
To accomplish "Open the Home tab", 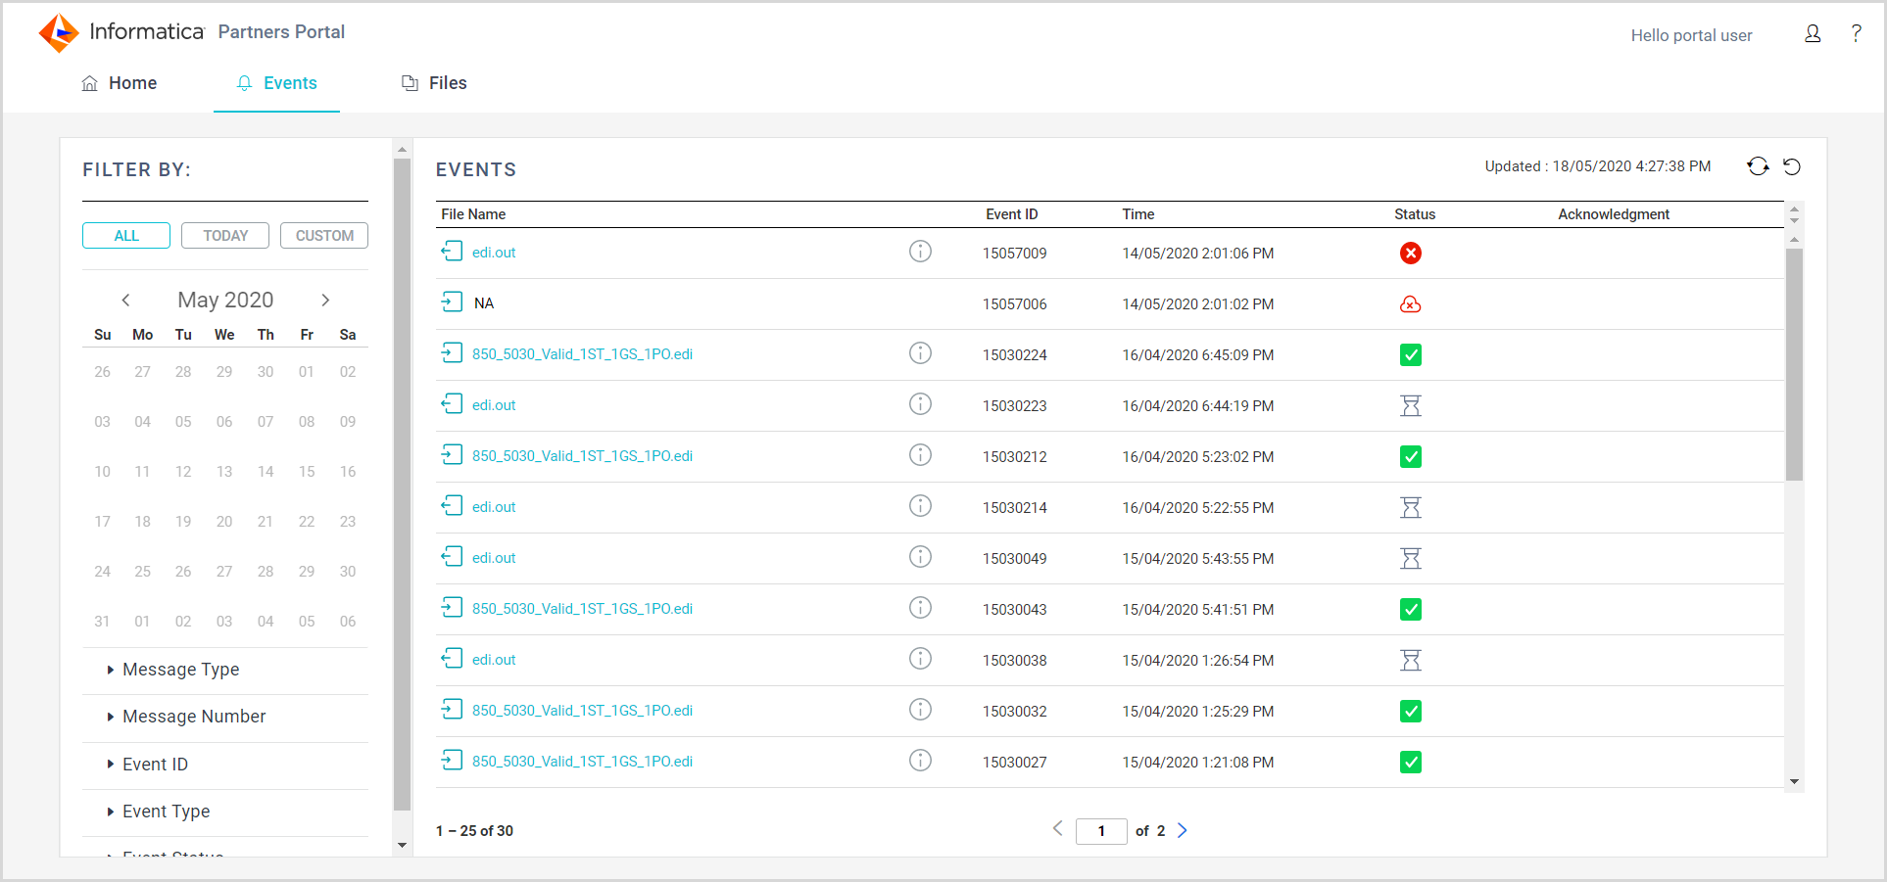I will [119, 83].
